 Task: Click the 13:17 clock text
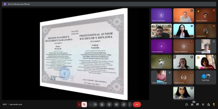click(5, 104)
